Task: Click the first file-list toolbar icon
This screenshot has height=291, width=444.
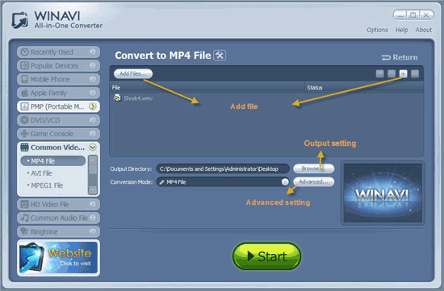Action: [x=379, y=74]
